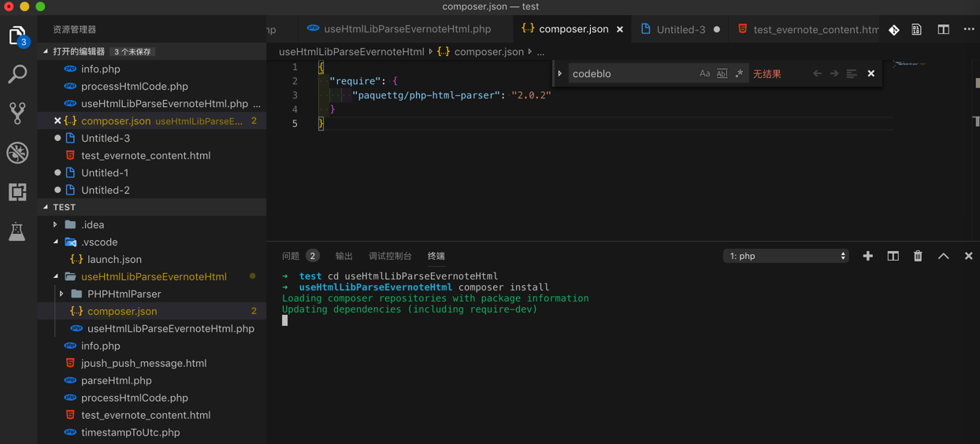
Task: Open the Source Control view
Action: click(17, 113)
